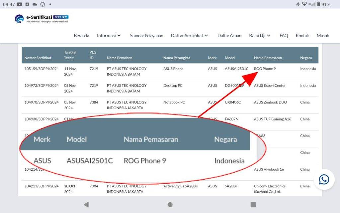Click the 10 Okt 2024 date cell
Viewport: 340px width, 213px height.
click(70, 189)
